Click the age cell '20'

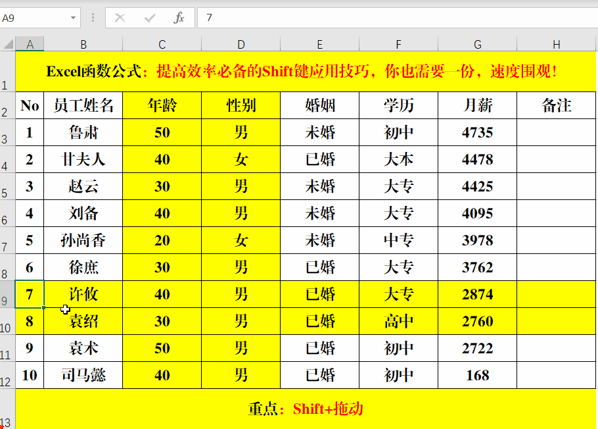(162, 240)
